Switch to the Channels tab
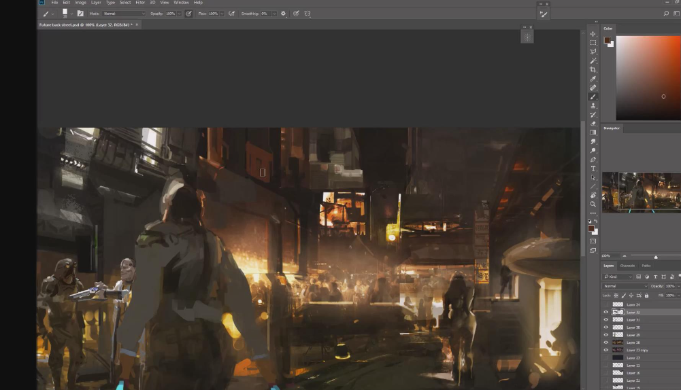681x390 pixels. point(627,266)
